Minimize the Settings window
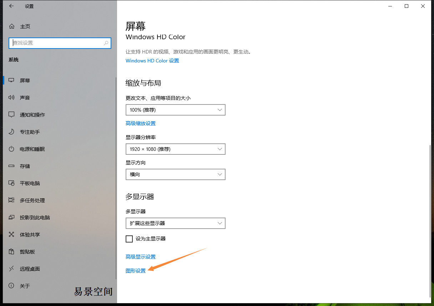The width and height of the screenshot is (434, 306). (390, 6)
